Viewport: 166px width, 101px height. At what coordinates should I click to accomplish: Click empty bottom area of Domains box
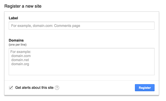click(x=82, y=71)
